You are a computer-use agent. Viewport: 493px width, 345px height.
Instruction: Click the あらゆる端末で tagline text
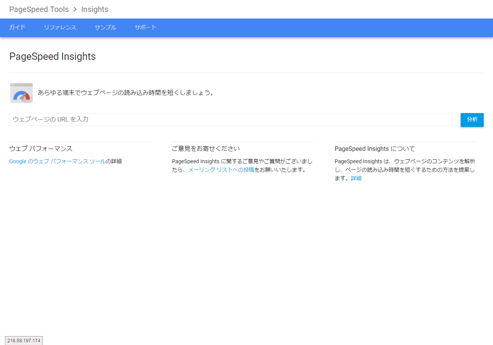coord(126,93)
